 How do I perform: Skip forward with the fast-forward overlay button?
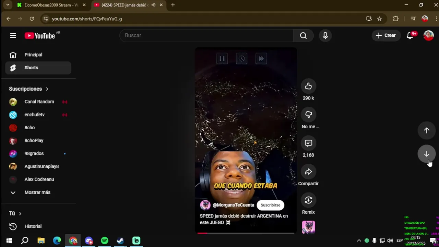tap(261, 59)
